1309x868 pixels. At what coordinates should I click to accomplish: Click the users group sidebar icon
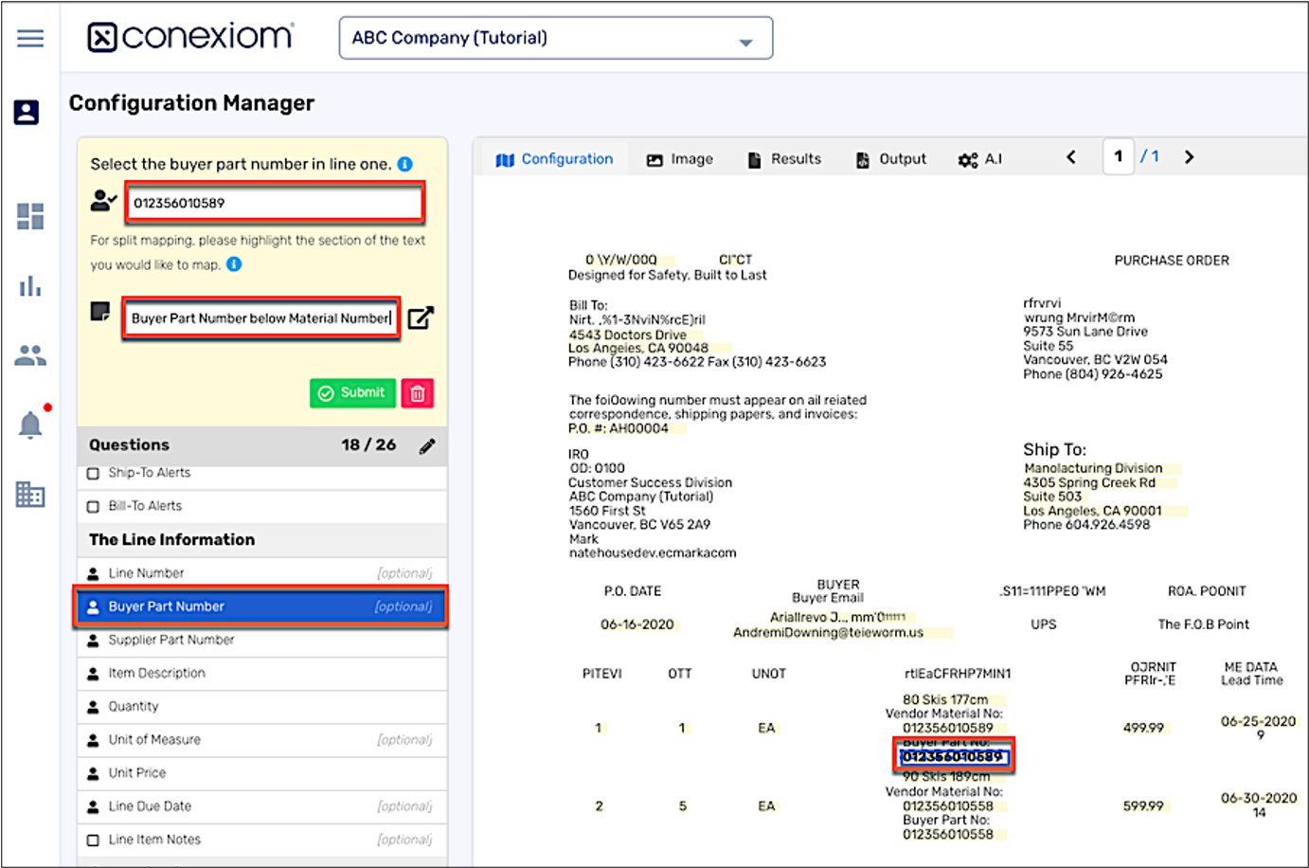click(30, 355)
